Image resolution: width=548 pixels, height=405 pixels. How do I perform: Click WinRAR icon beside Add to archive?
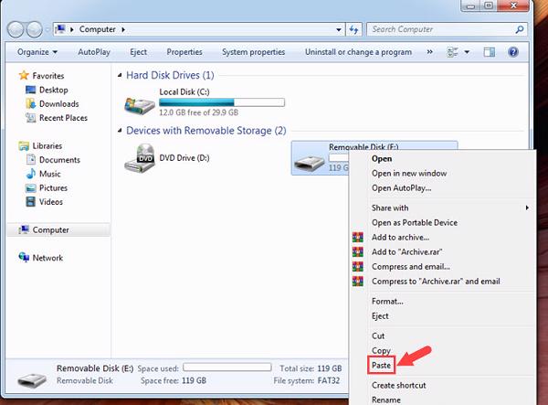tap(357, 237)
